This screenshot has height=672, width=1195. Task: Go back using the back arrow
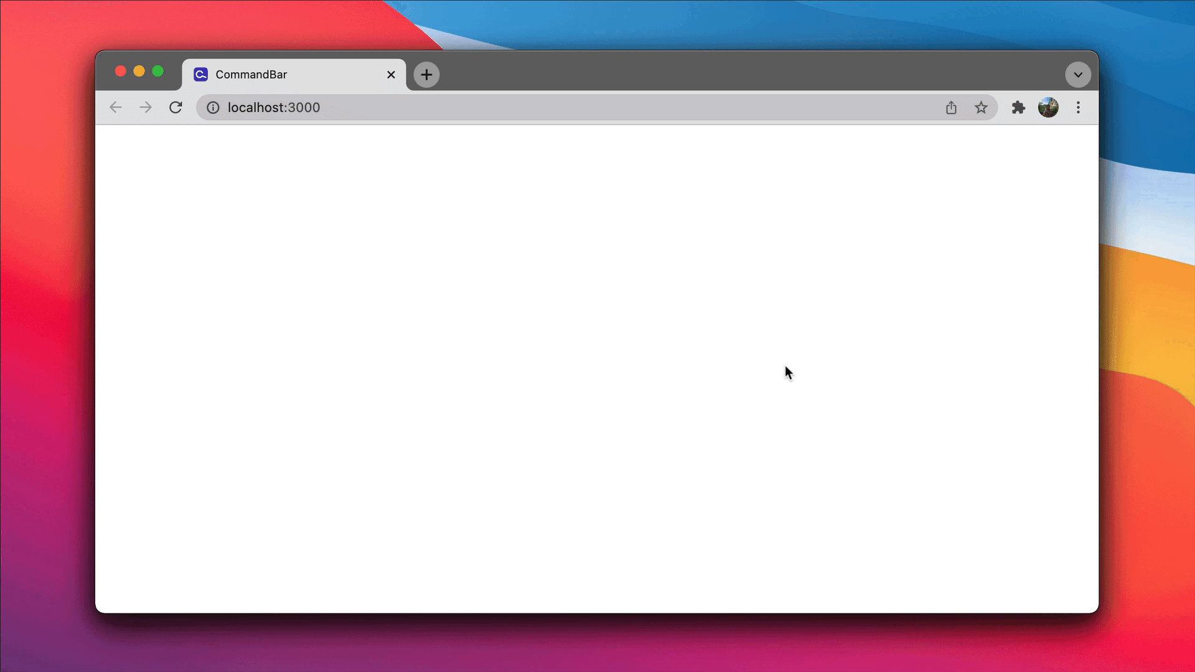[x=116, y=108]
